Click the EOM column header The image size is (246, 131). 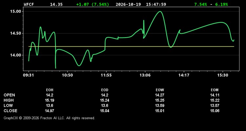[x=215, y=90]
